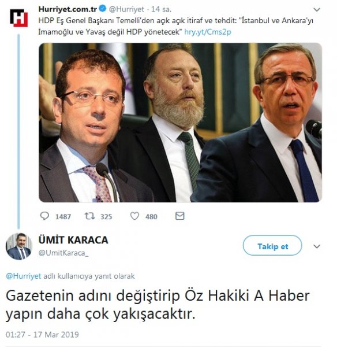Open the hry.yt/Cms2p link
This screenshot has width=337, height=347.
[x=208, y=32]
